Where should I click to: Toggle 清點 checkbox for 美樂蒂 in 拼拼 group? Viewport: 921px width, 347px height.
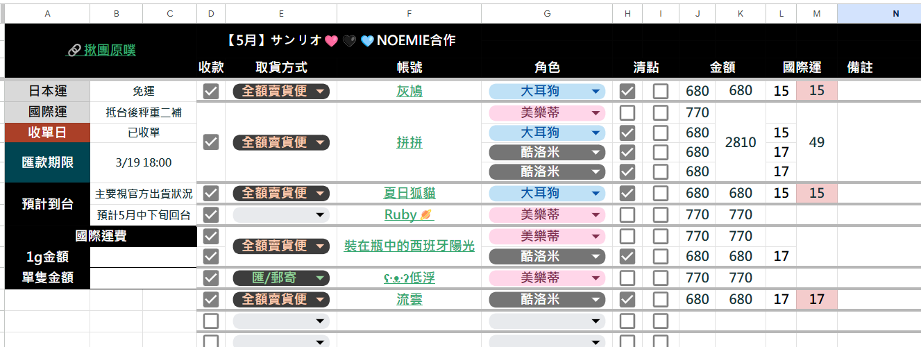point(627,112)
